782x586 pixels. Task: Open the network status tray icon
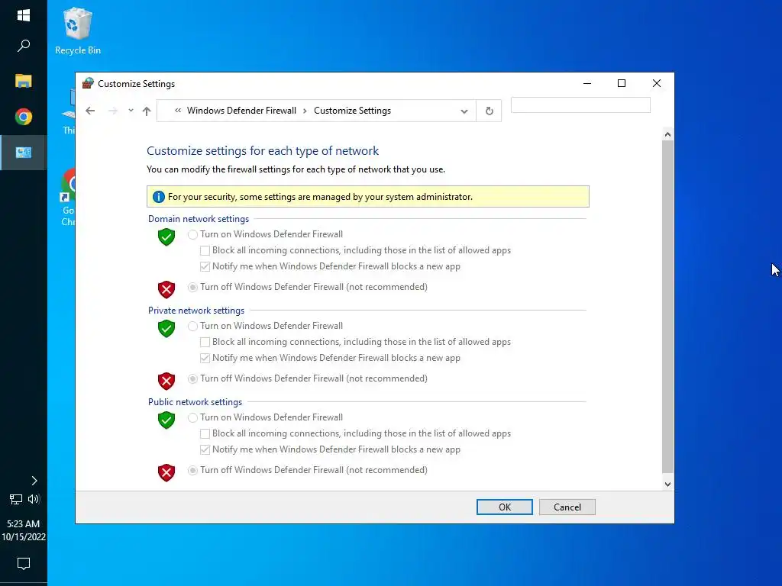click(16, 499)
